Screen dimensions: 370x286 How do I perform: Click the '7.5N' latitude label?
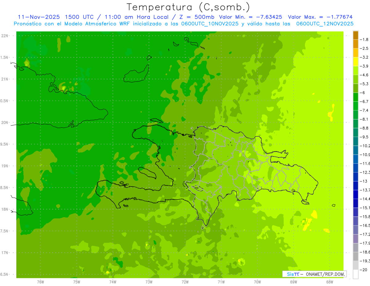(x=5, y=231)
